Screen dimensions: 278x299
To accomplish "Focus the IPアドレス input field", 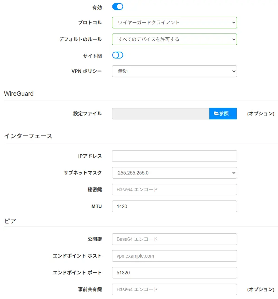I will 175,156.
